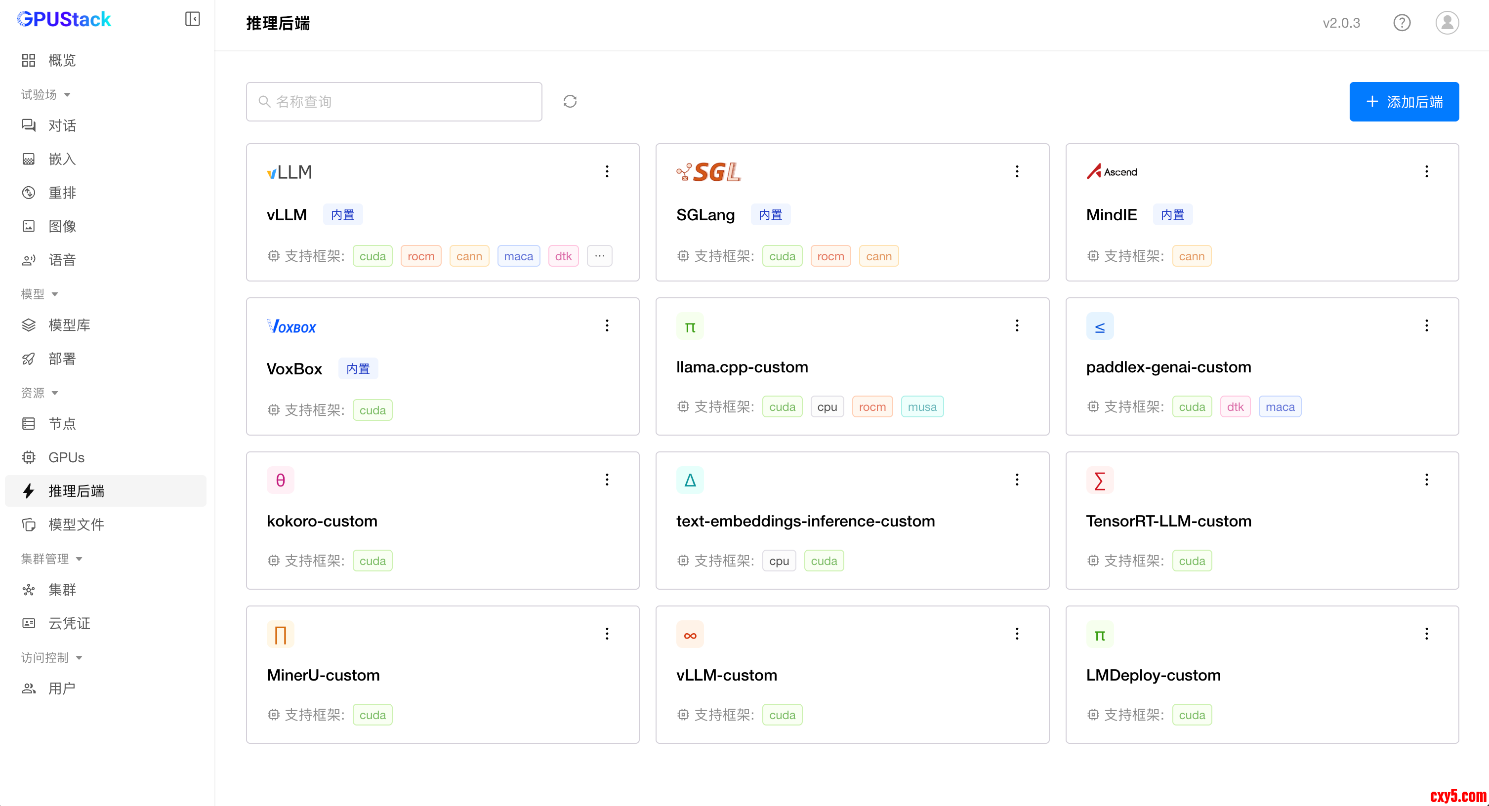
Task: Open the help question mark icon
Action: (x=1402, y=23)
